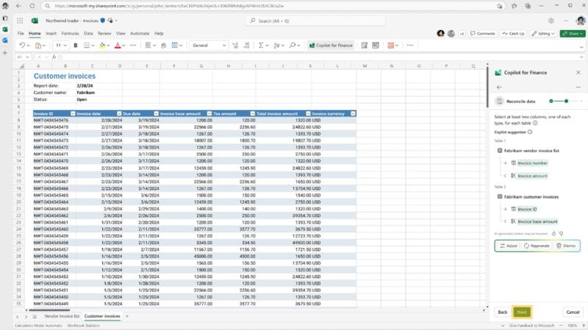588x330 pixels.
Task: Open the File menu
Action: point(21,33)
